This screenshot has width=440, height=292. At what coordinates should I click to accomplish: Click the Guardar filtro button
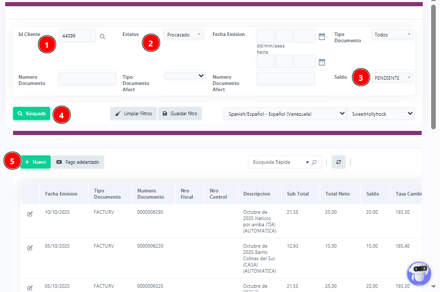pos(180,114)
